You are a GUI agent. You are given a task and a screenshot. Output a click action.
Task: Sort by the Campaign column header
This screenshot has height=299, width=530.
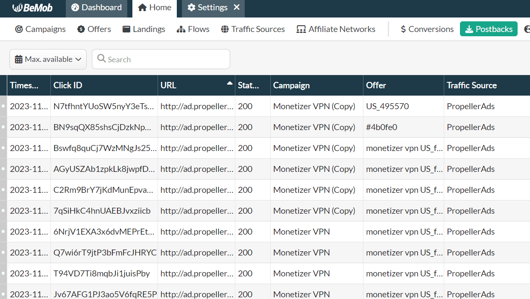(x=317, y=85)
